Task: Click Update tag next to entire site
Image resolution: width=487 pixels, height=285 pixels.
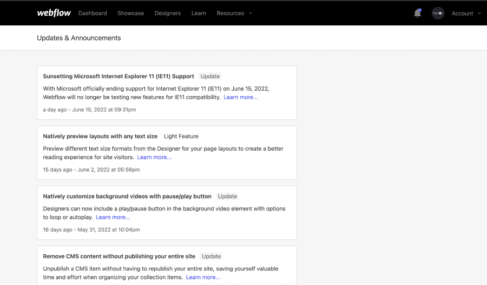Action: click(211, 256)
